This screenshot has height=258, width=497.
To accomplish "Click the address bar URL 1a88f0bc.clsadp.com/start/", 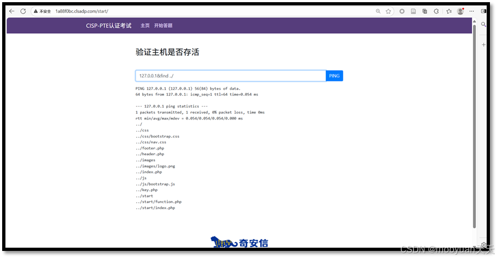I will tap(82, 11).
